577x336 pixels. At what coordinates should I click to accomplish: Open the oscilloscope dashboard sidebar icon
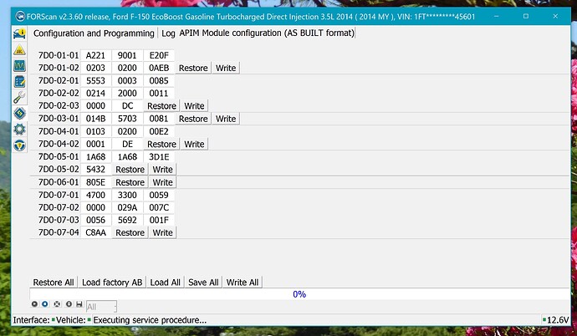pos(19,66)
